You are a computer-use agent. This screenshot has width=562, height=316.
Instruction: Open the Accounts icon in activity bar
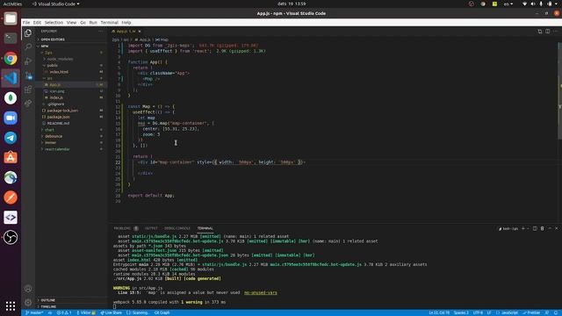coord(28,289)
